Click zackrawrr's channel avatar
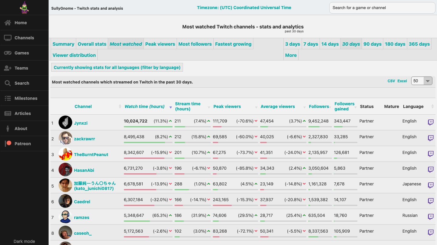The height and width of the screenshot is (245, 437). coord(65,138)
